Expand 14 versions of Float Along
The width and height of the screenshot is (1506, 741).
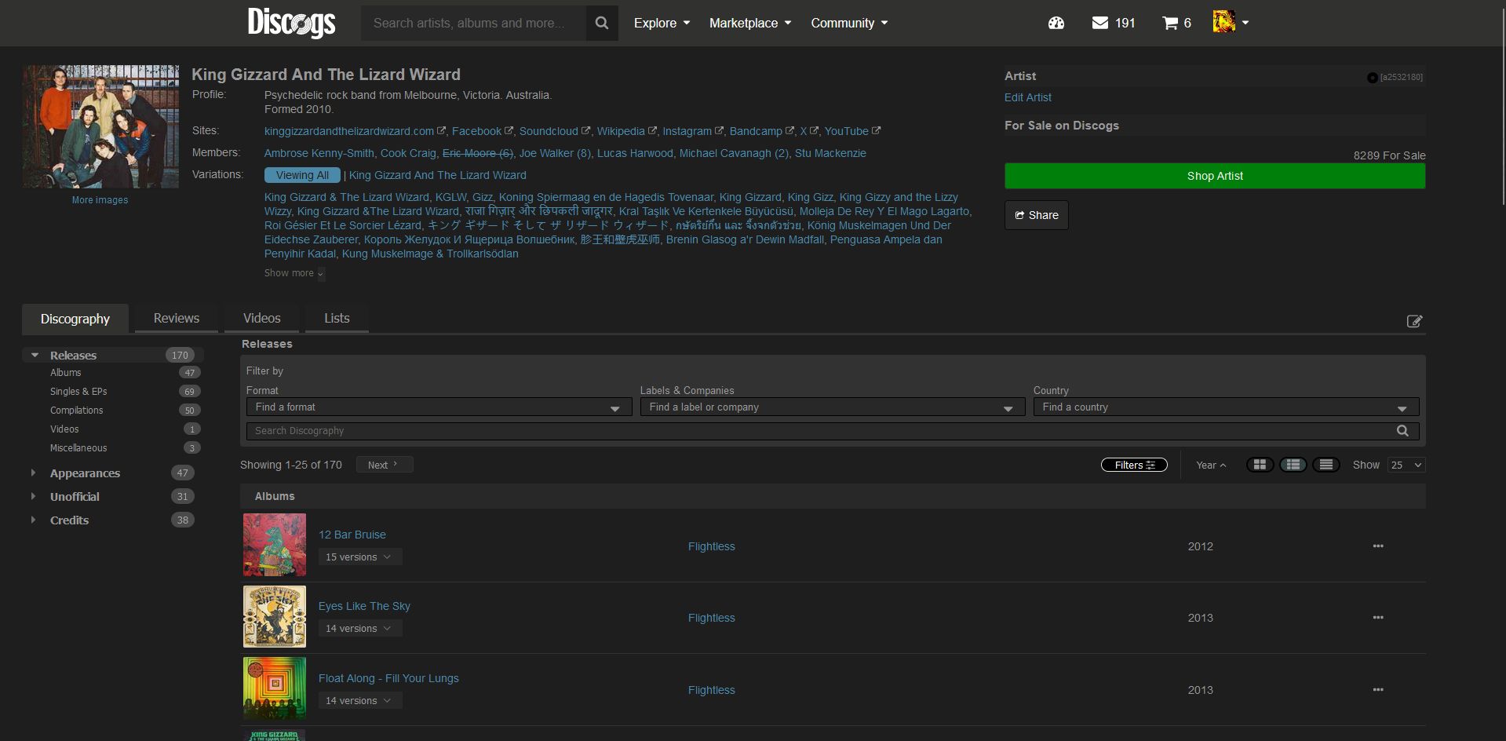coord(359,700)
